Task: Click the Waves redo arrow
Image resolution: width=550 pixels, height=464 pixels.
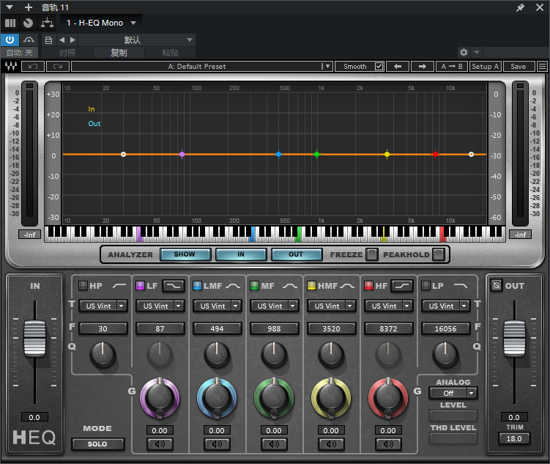Action: [58, 66]
